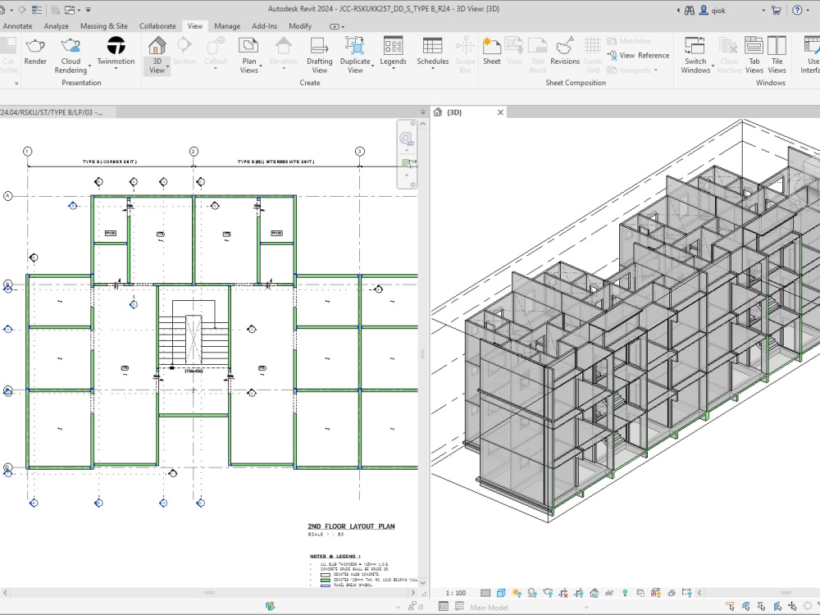The image size is (820, 615).
Task: Toggle Drag Elements on Selection
Action: [x=793, y=607]
